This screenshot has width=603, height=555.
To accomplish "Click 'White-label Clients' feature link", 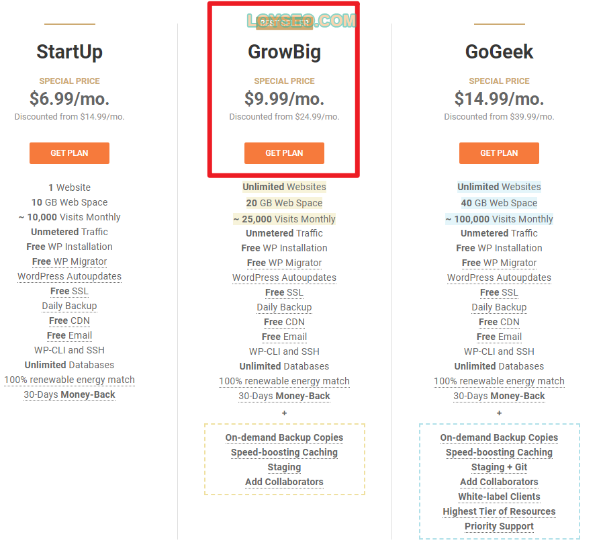I will 499,497.
